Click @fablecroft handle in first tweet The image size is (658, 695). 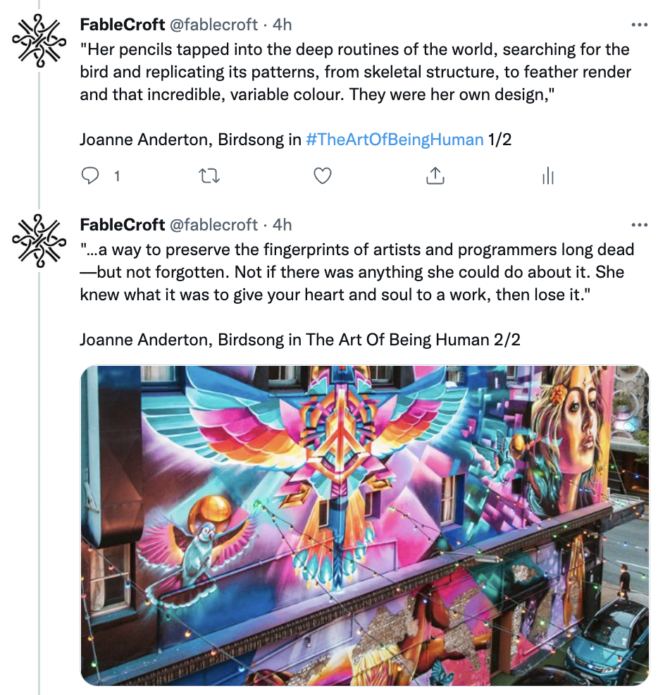[x=213, y=25]
